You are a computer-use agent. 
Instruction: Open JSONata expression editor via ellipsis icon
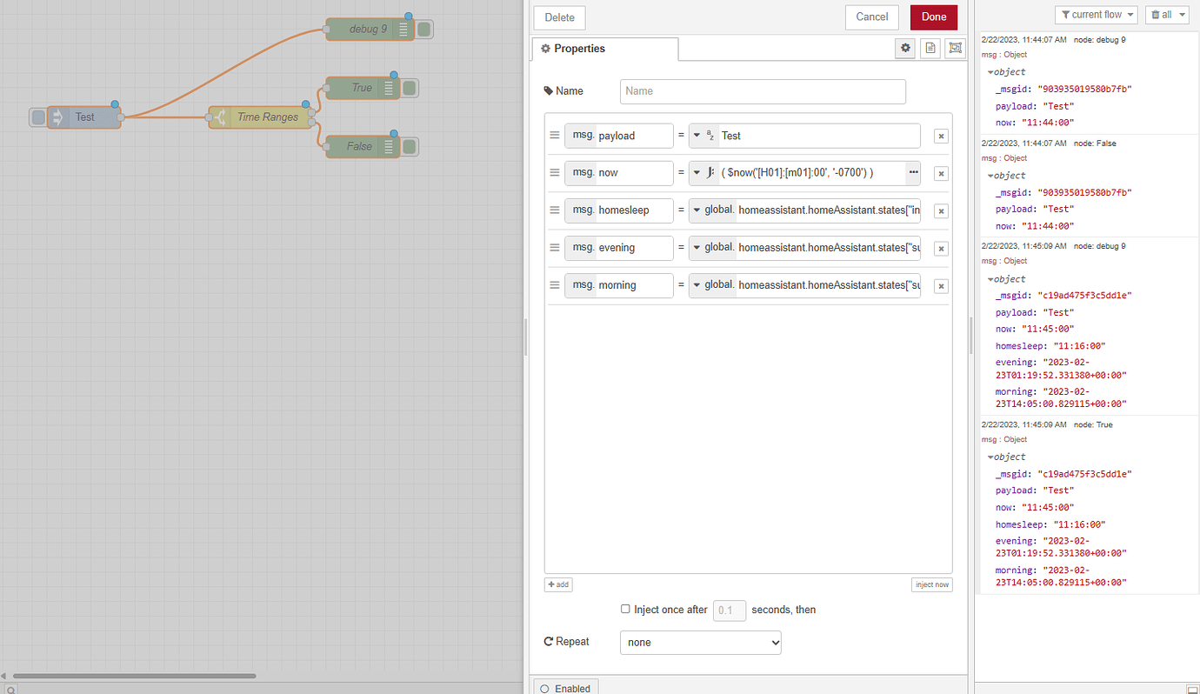point(913,172)
